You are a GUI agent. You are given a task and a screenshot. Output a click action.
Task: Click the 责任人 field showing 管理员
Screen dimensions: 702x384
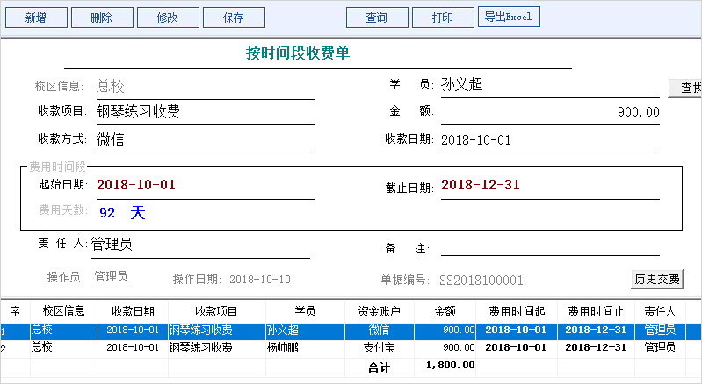point(200,245)
